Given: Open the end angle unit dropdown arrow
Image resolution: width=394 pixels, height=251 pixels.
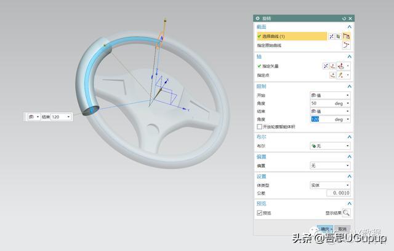Looking at the screenshot, I should (x=348, y=119).
